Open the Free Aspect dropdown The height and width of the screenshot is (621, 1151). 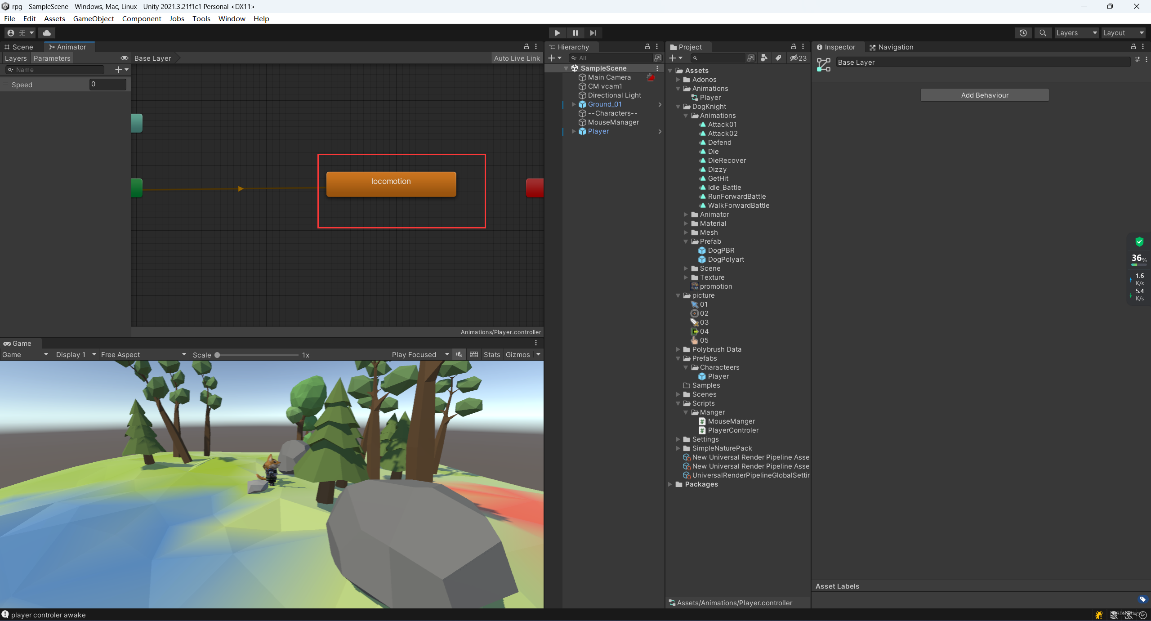pos(143,354)
